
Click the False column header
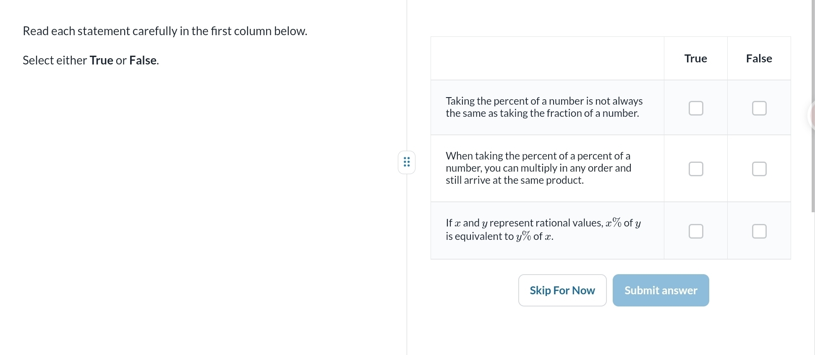point(759,59)
